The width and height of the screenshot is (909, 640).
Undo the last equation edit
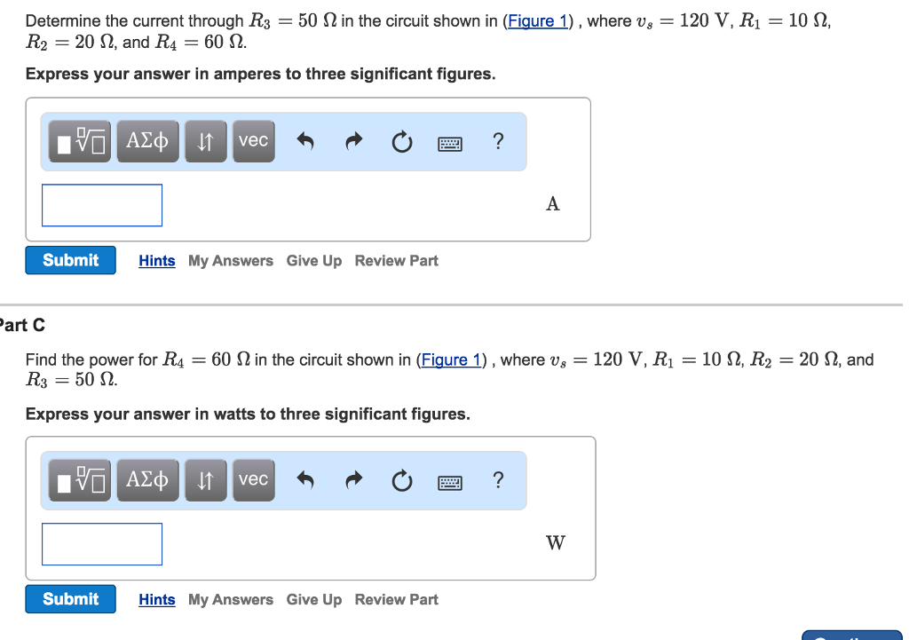pos(304,141)
